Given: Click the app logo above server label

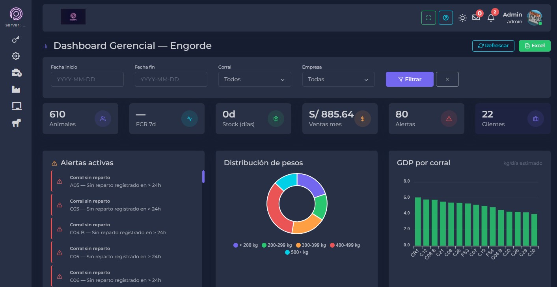Looking at the screenshot, I should 16,14.
